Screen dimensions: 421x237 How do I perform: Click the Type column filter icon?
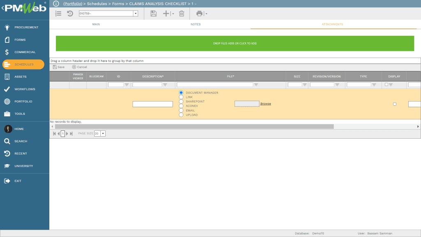tap(374, 85)
